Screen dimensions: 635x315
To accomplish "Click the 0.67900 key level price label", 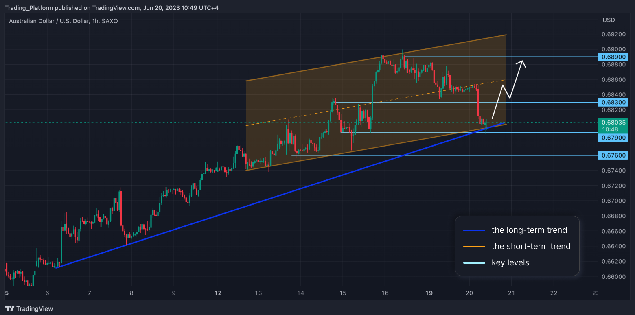I will click(613, 138).
